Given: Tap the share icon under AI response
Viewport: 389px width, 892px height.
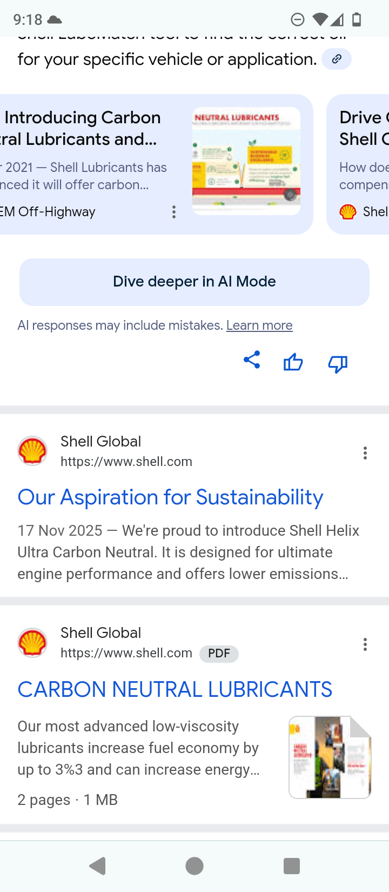Looking at the screenshot, I should (252, 361).
